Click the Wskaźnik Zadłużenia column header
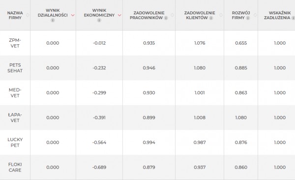This screenshot has width=295, height=180. pyautogui.click(x=276, y=15)
